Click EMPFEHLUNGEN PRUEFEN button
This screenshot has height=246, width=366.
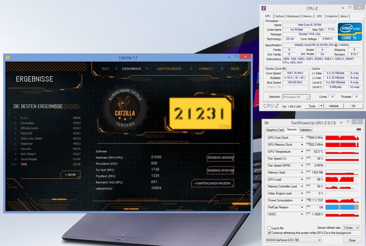(212, 183)
